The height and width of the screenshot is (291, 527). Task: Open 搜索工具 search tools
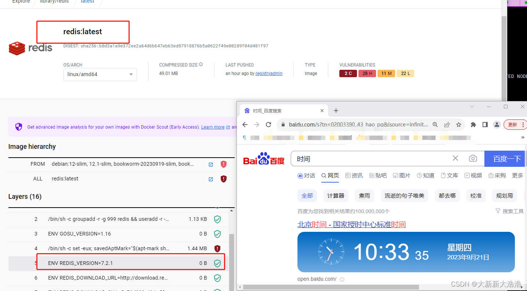(510, 211)
